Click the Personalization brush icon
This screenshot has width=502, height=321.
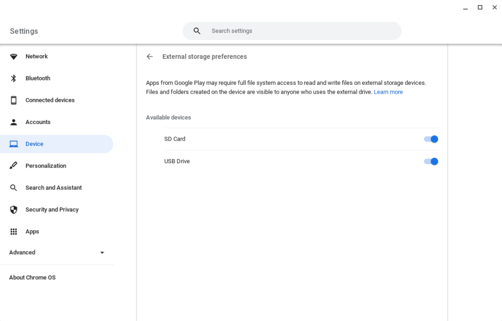point(13,166)
